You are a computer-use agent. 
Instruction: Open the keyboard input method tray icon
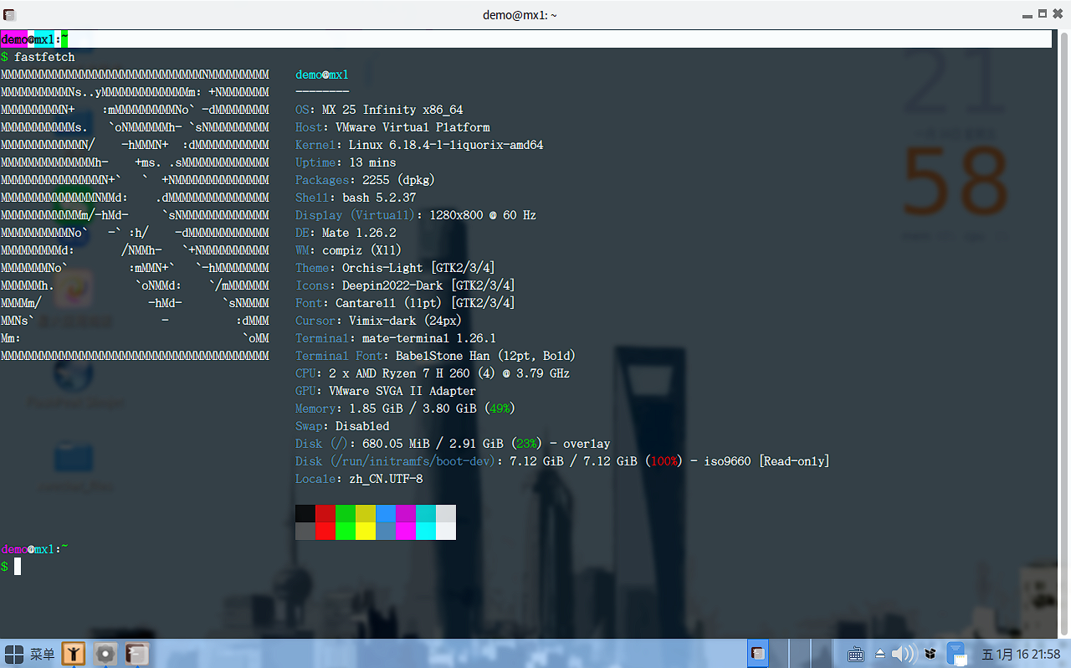pos(856,655)
